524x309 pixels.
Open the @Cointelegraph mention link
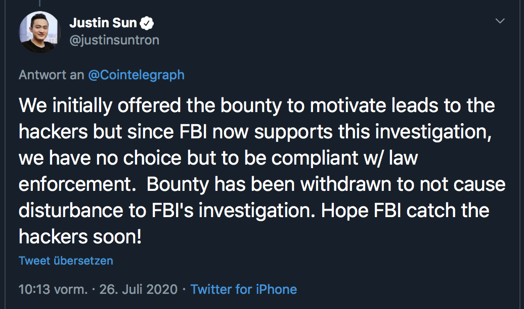[x=136, y=75]
